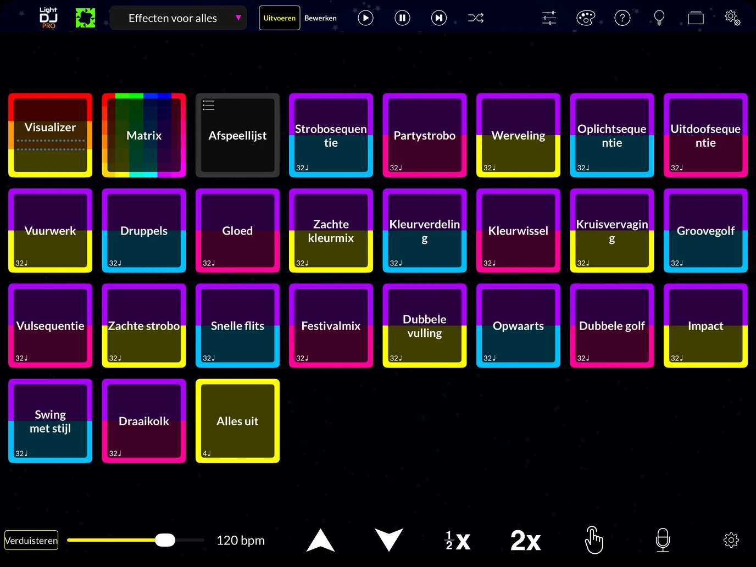Set half speed with ½x
The height and width of the screenshot is (567, 756).
click(x=458, y=540)
